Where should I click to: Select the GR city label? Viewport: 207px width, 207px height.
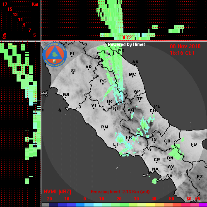pyautogui.click(x=66, y=95)
